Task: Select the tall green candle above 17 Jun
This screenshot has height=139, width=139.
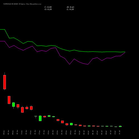Action: coord(40,118)
